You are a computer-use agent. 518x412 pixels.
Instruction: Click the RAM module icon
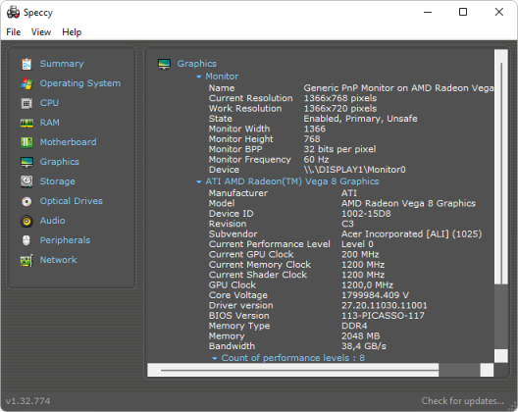pyautogui.click(x=26, y=123)
